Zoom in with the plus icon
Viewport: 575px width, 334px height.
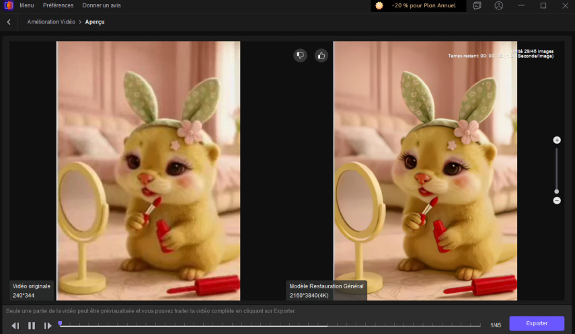557,140
